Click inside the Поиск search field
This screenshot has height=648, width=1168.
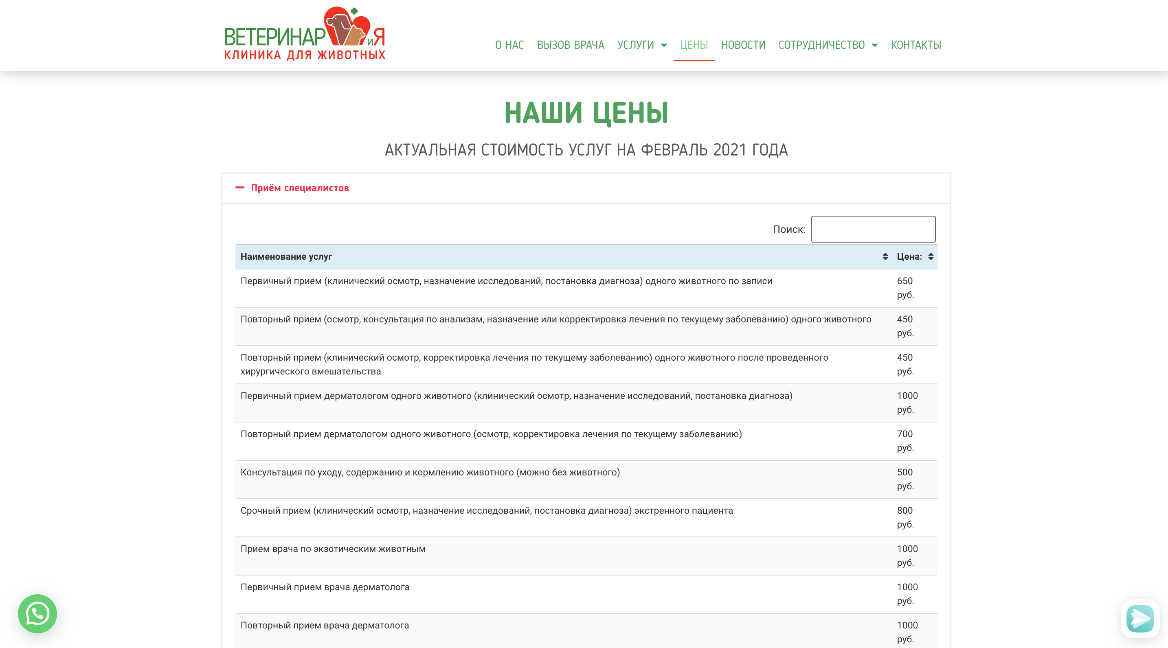coord(873,229)
